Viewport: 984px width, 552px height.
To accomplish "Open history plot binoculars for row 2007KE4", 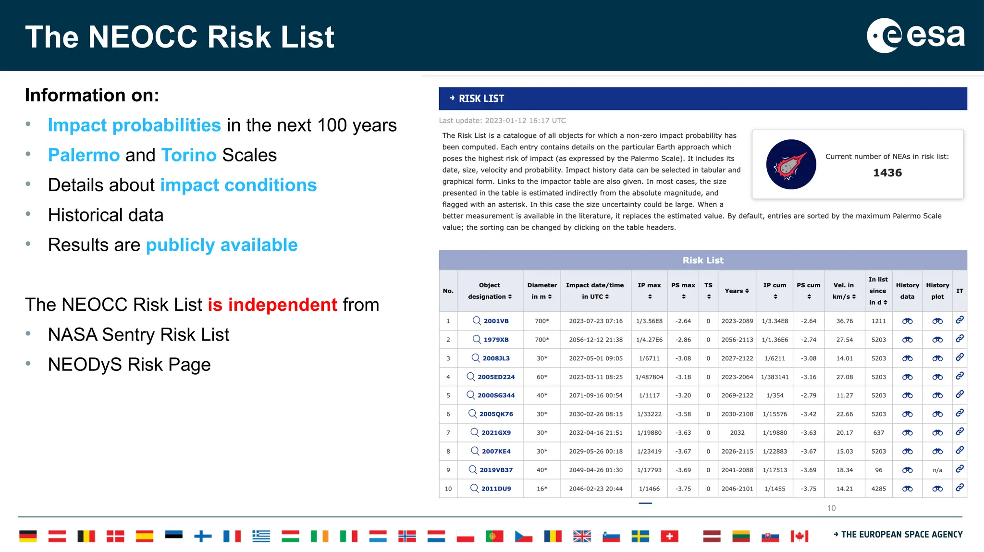I will tap(937, 451).
